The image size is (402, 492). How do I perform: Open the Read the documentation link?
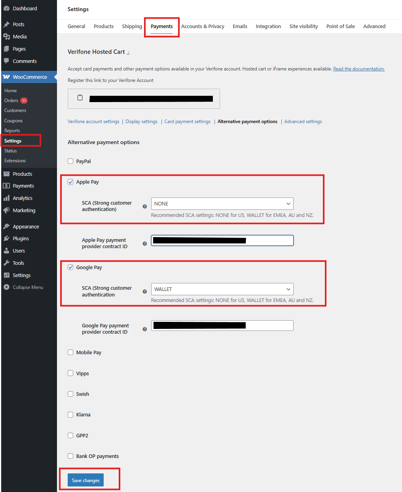click(x=358, y=68)
